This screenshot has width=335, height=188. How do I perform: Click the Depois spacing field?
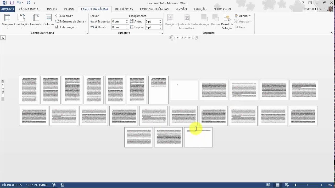152,27
